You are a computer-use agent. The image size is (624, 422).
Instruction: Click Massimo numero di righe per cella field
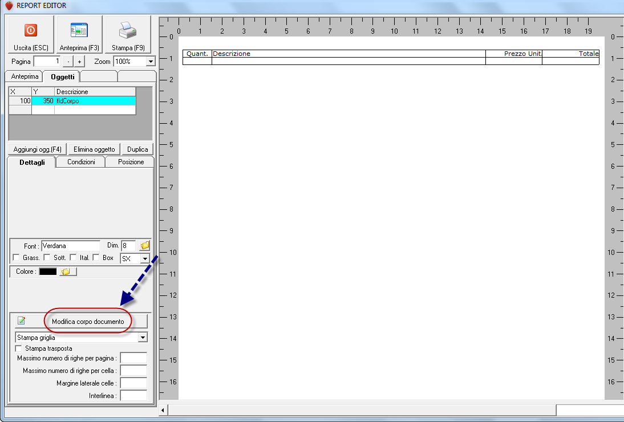click(x=133, y=370)
